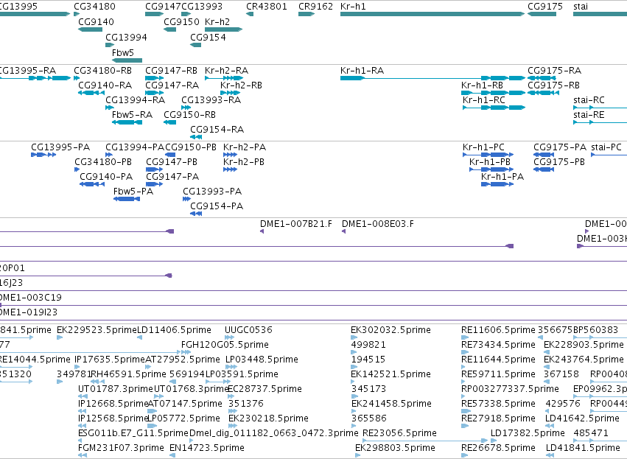Click the BP560383 EST label

[596, 330]
